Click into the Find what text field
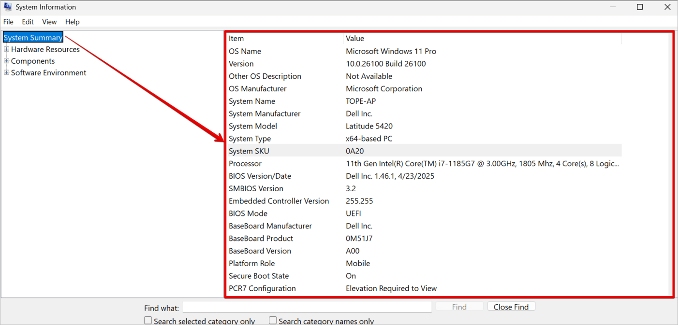 click(x=307, y=307)
